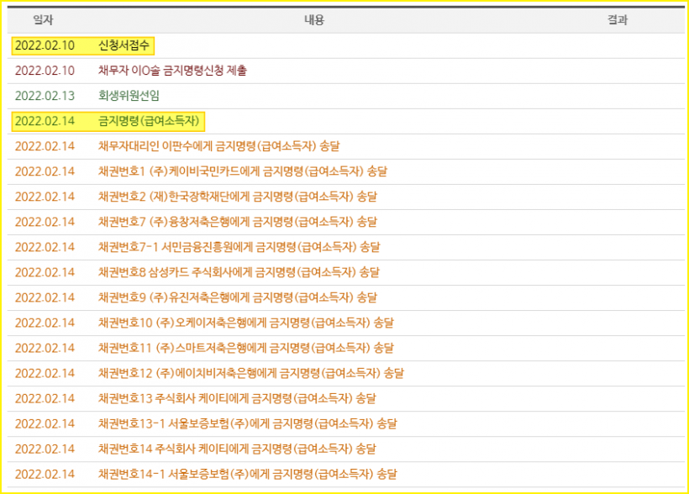Click the 내용 column header
The width and height of the screenshot is (689, 494).
point(314,20)
